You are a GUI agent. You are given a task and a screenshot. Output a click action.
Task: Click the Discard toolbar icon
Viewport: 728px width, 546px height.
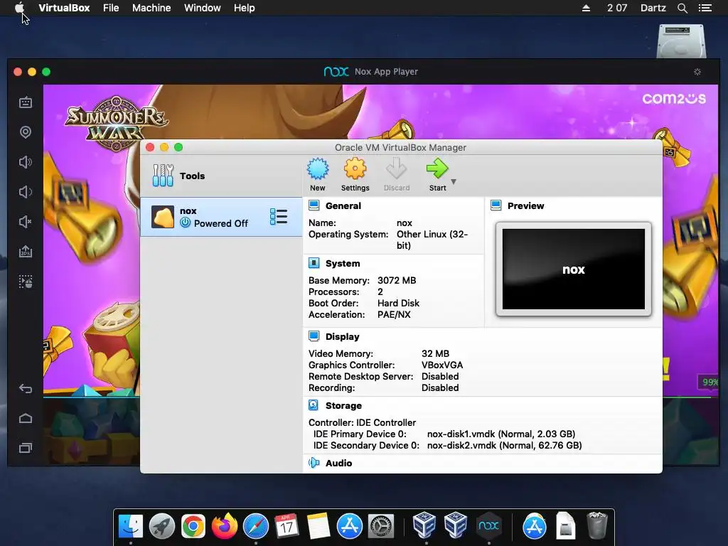397,169
